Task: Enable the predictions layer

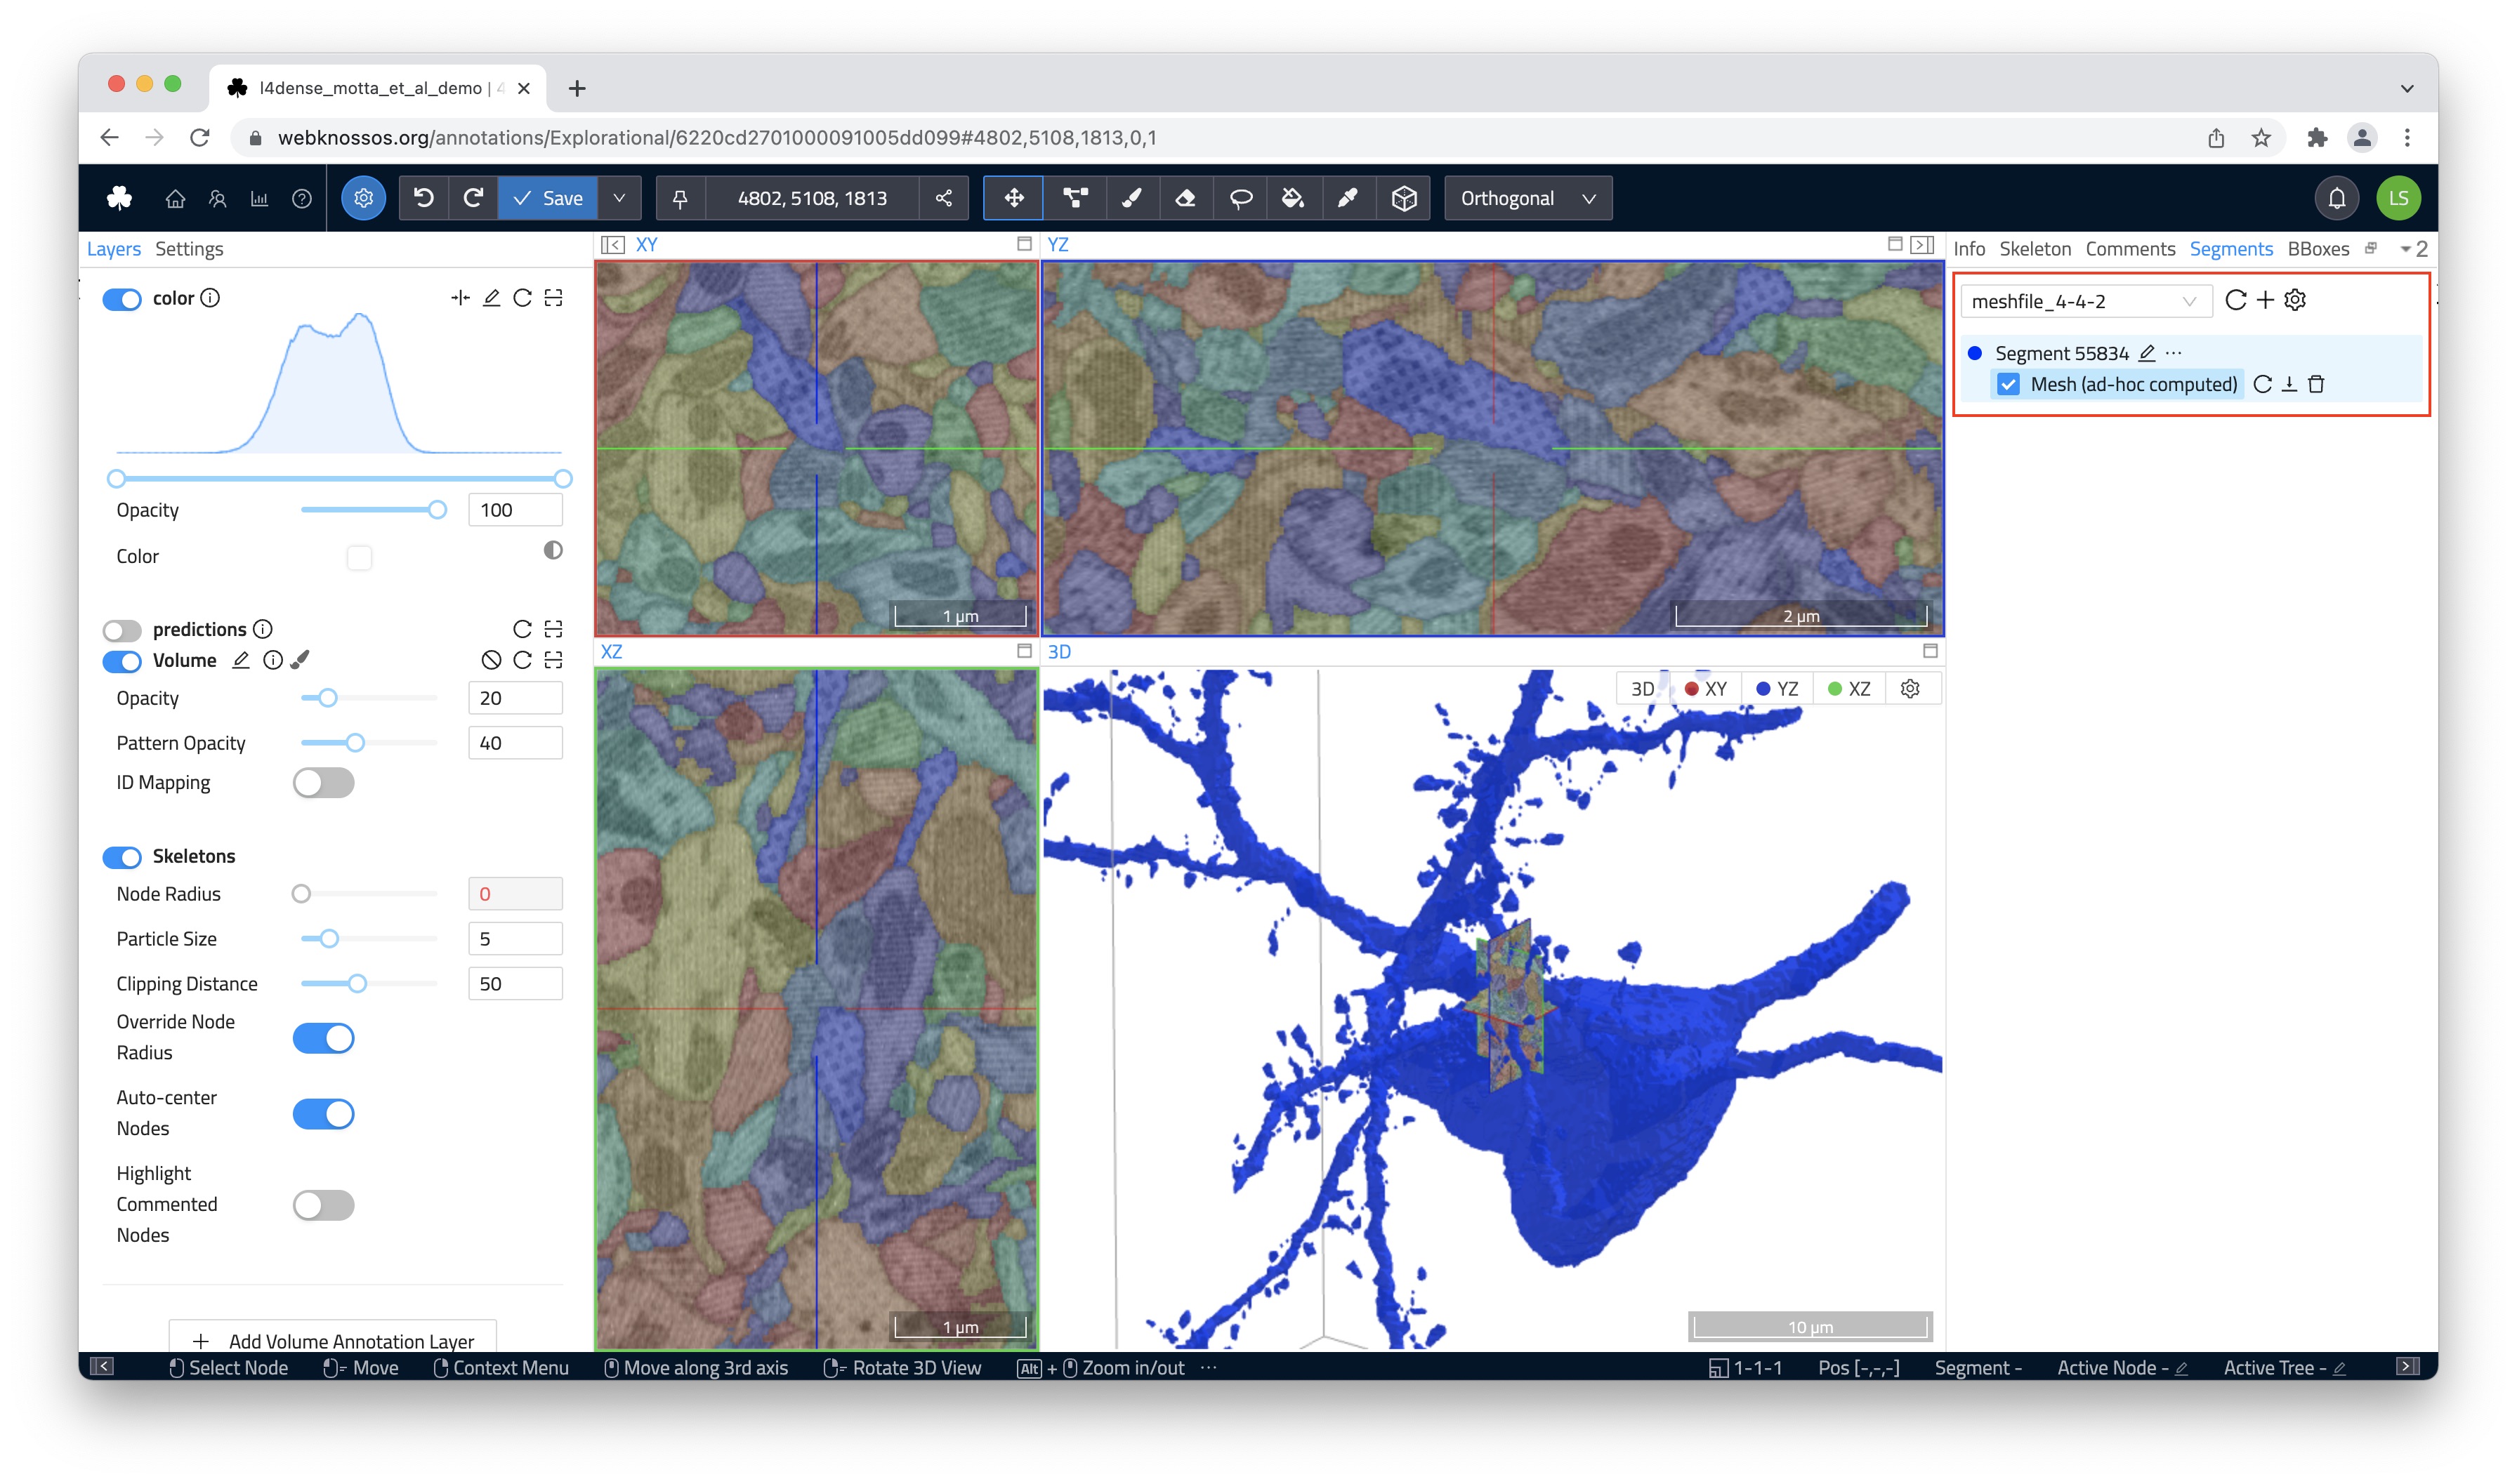Action: click(122, 630)
